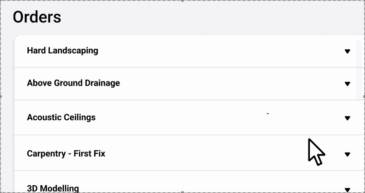Click the top-center selection handle
This screenshot has height=193, width=365.
[183, 1]
